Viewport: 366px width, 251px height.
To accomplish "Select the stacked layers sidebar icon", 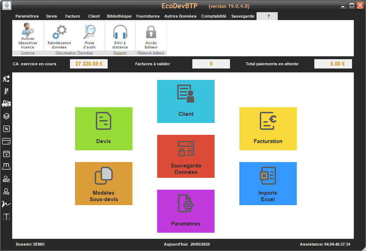I will [x=6, y=116].
